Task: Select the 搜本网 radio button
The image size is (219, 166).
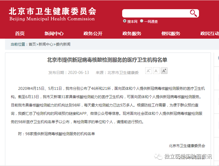Action: tap(125, 21)
